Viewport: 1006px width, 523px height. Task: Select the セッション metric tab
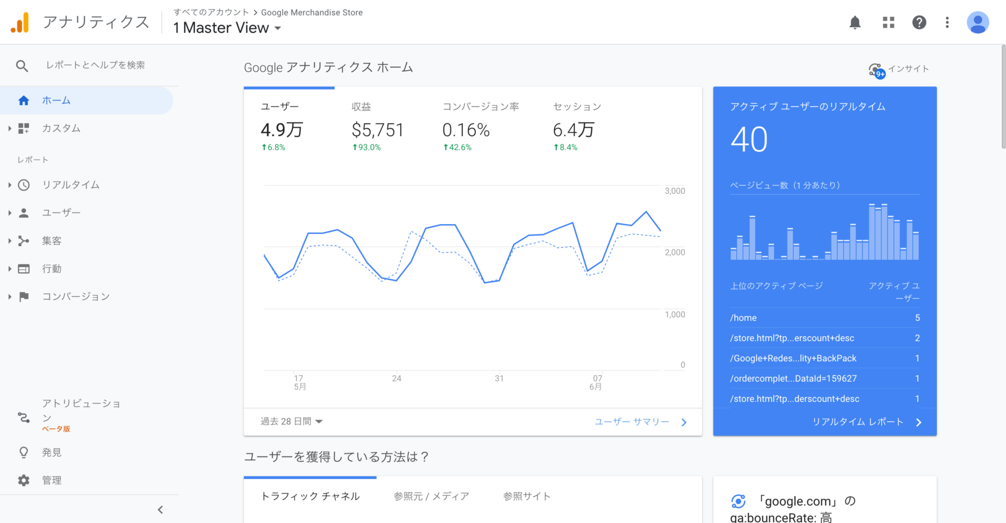point(577,127)
